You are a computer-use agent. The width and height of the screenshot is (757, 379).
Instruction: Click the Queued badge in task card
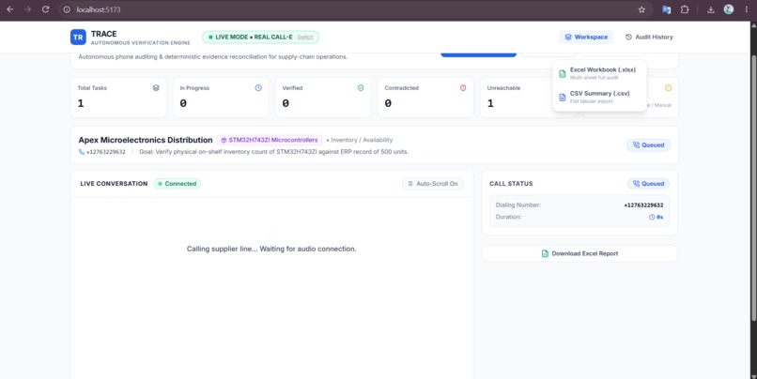pyautogui.click(x=648, y=145)
